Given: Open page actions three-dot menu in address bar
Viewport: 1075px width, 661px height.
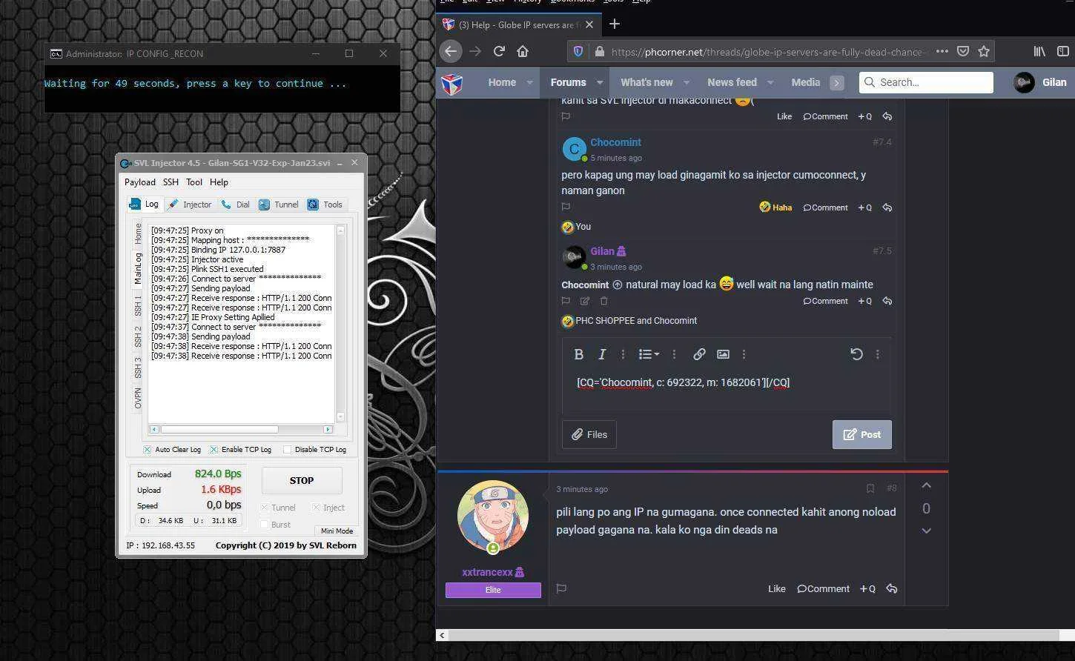Looking at the screenshot, I should [942, 51].
